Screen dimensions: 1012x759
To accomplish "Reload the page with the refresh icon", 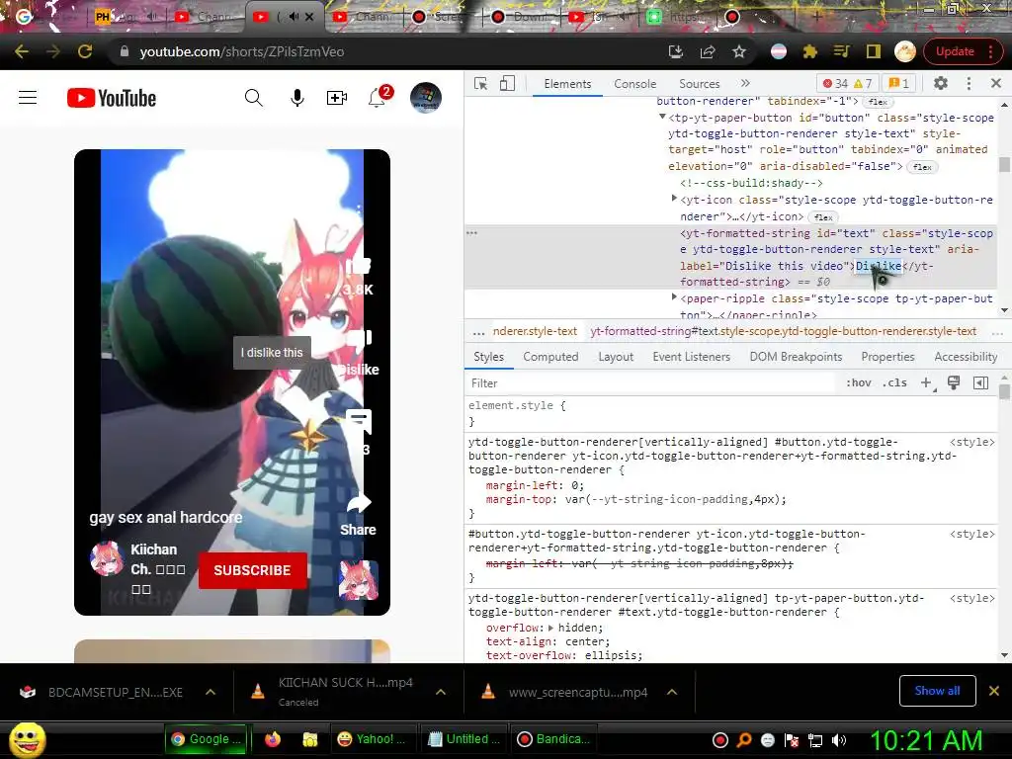I will click(x=85, y=51).
